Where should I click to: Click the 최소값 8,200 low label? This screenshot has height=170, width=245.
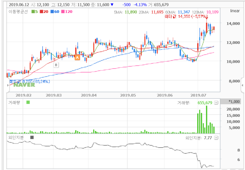(x=30, y=82)
